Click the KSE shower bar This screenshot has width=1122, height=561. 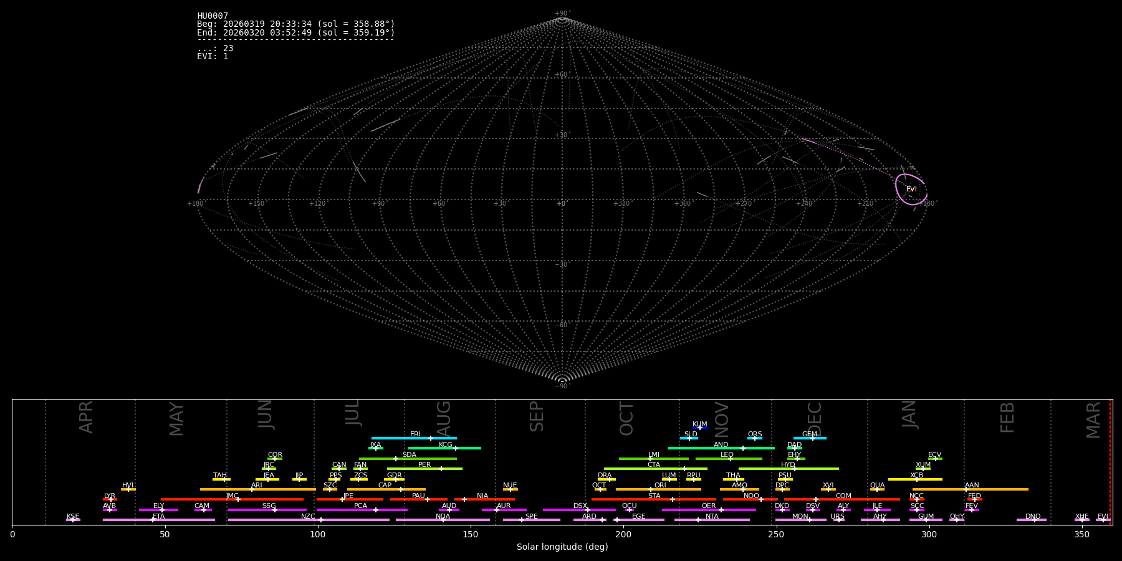coord(73,520)
